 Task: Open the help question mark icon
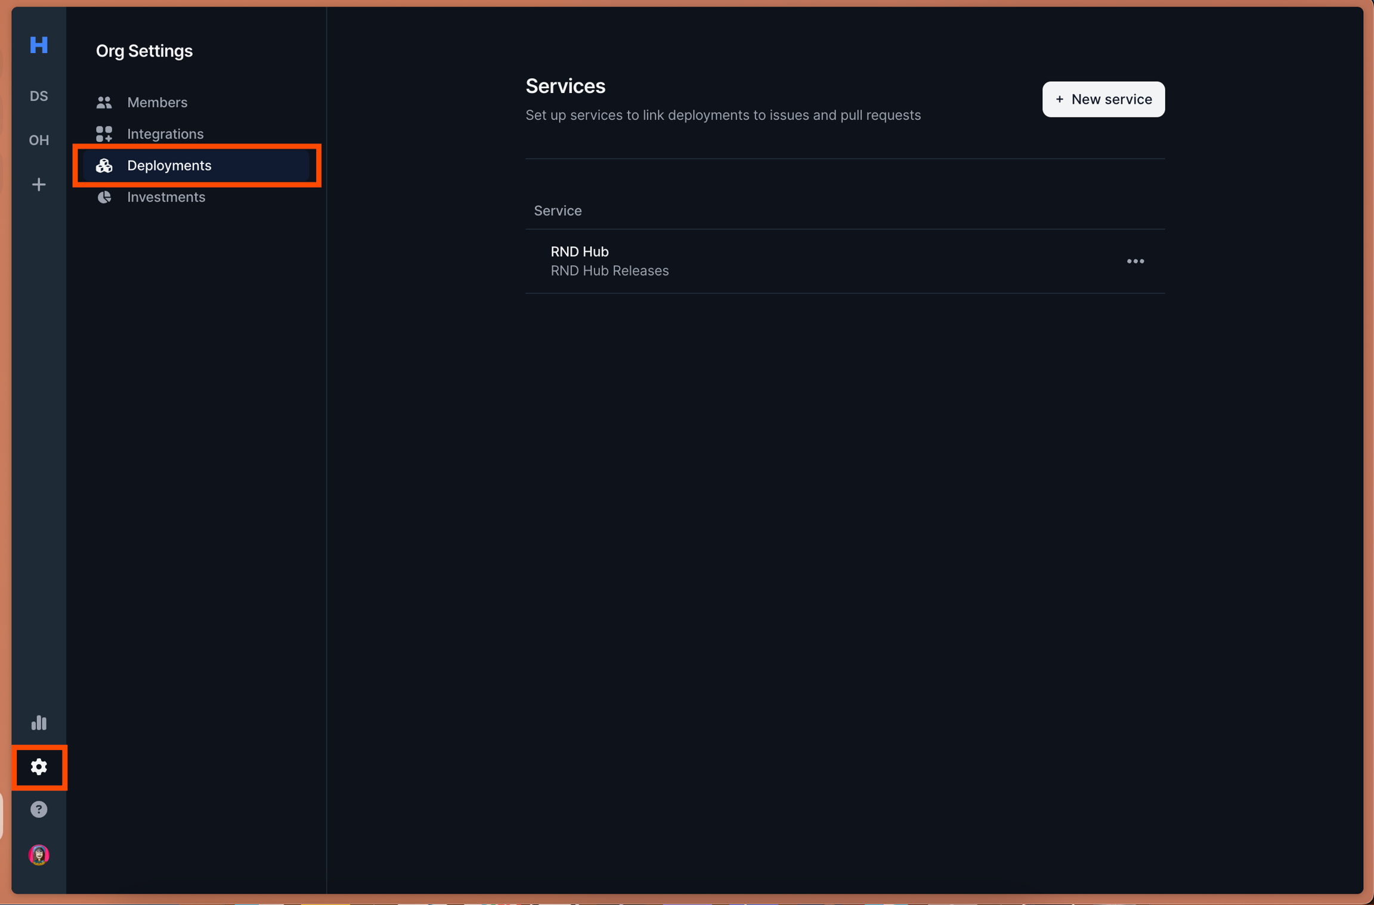(39, 810)
